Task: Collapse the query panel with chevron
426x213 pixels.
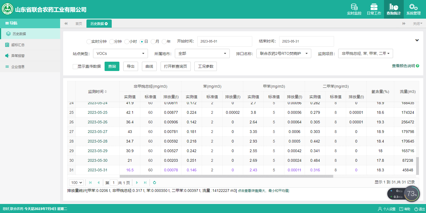Action: click(417, 40)
